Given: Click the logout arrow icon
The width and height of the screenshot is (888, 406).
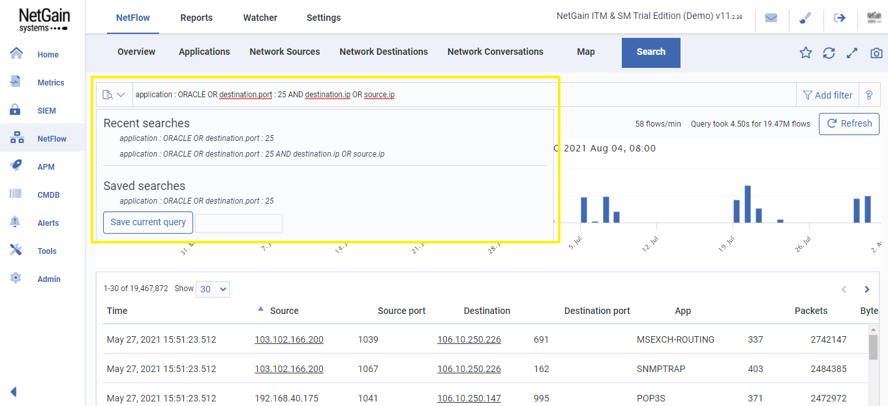Looking at the screenshot, I should tap(840, 18).
